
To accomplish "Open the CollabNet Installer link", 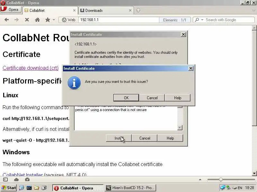I will (x=22, y=174).
